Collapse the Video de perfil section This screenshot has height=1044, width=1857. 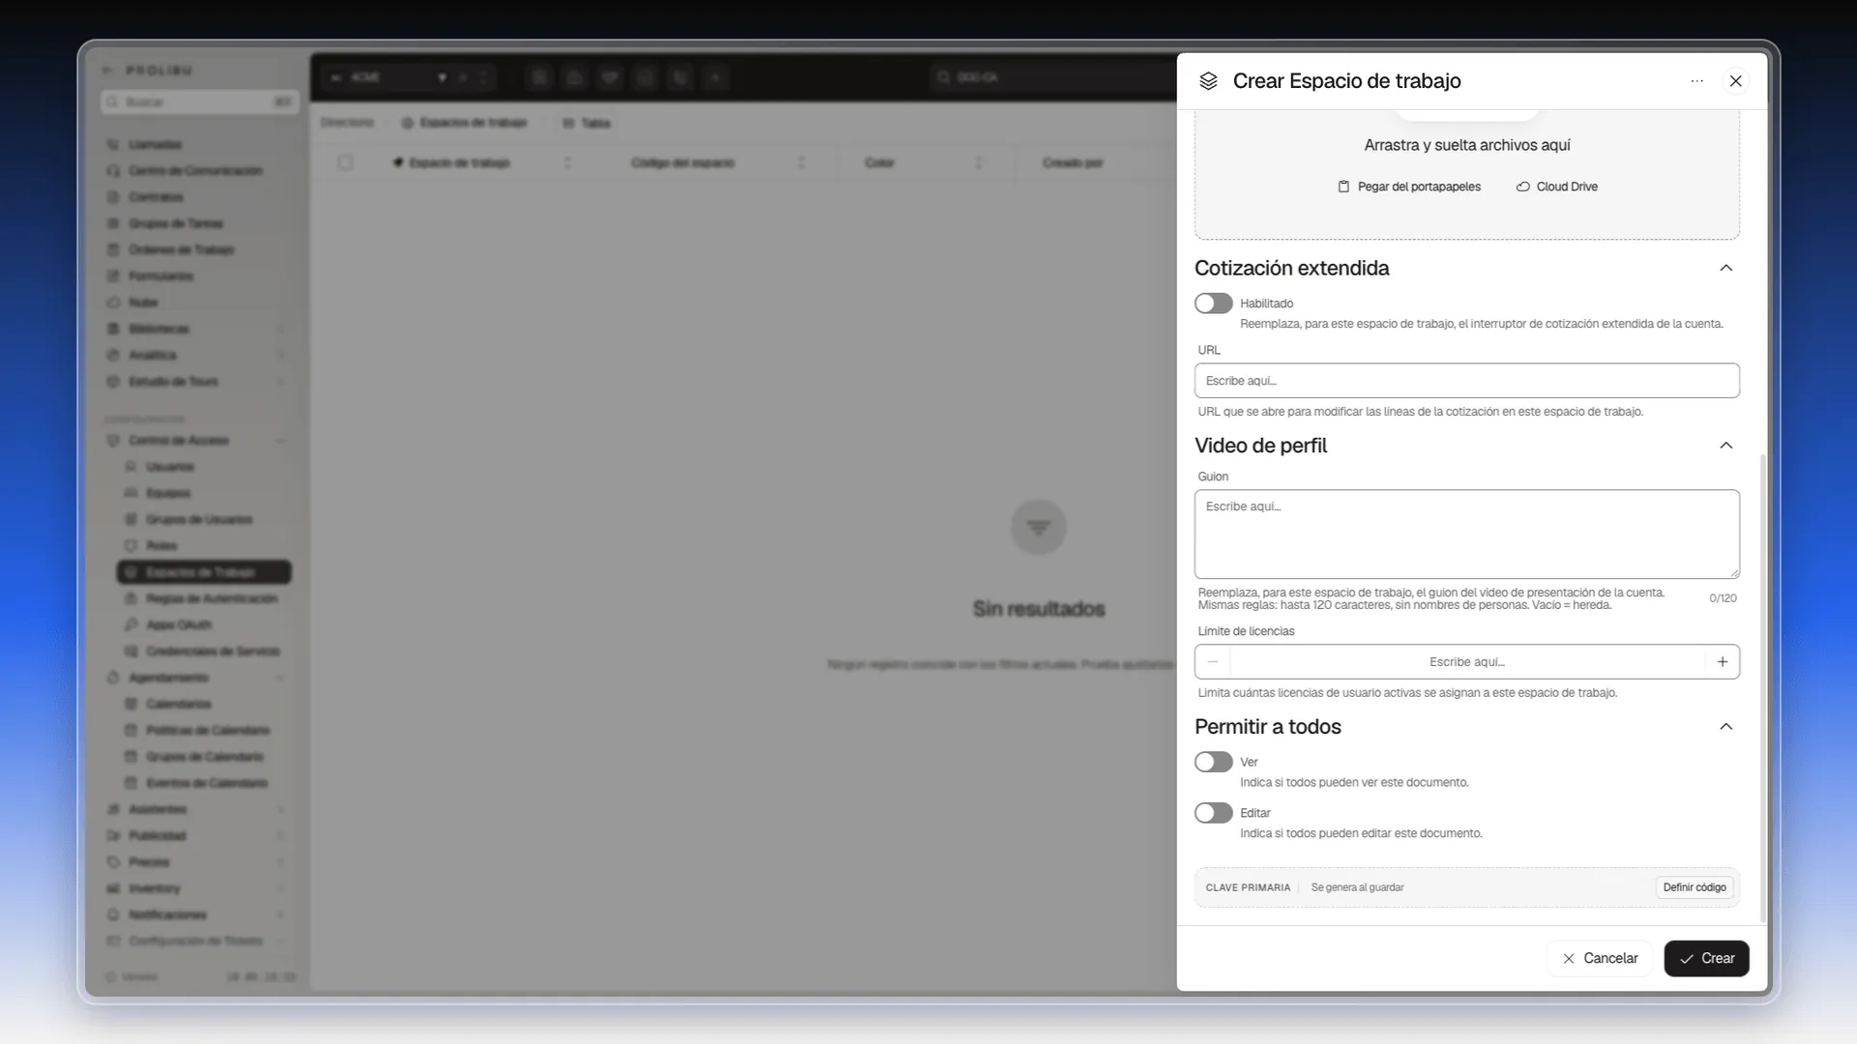(x=1726, y=446)
